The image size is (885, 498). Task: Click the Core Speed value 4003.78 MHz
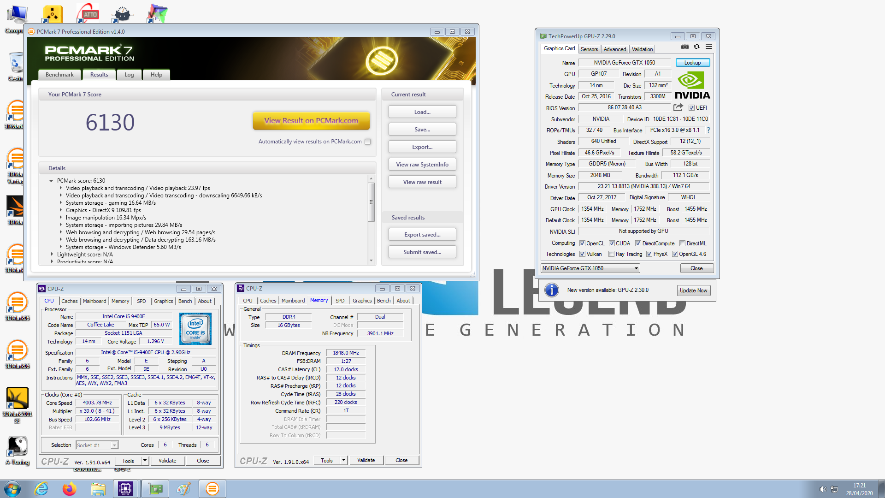[x=97, y=403]
